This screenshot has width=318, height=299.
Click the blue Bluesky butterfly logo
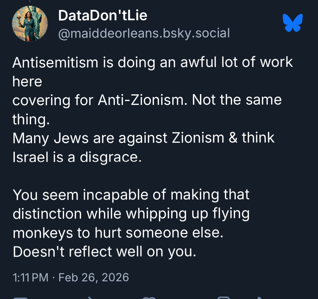click(x=292, y=23)
